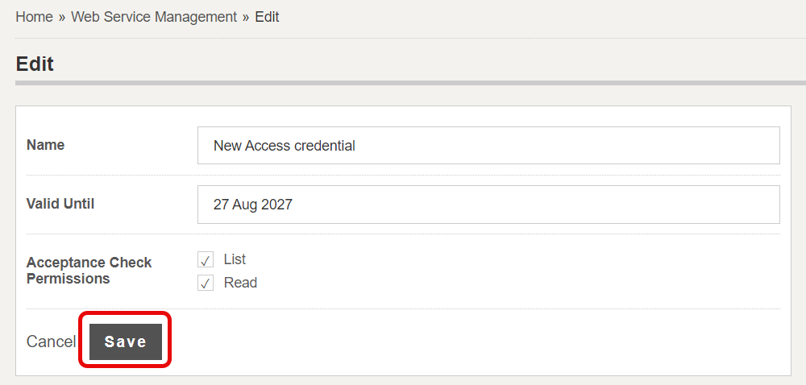Click the separator before Edit breadcrumb
The height and width of the screenshot is (385, 806).
click(246, 18)
